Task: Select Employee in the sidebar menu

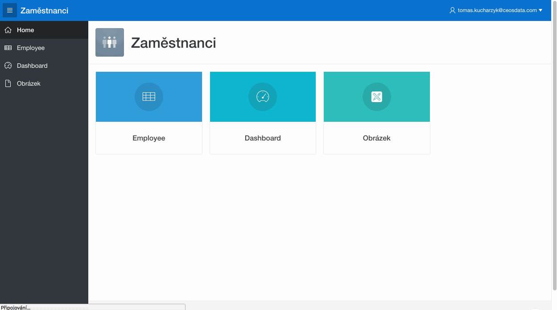Action: tap(31, 48)
